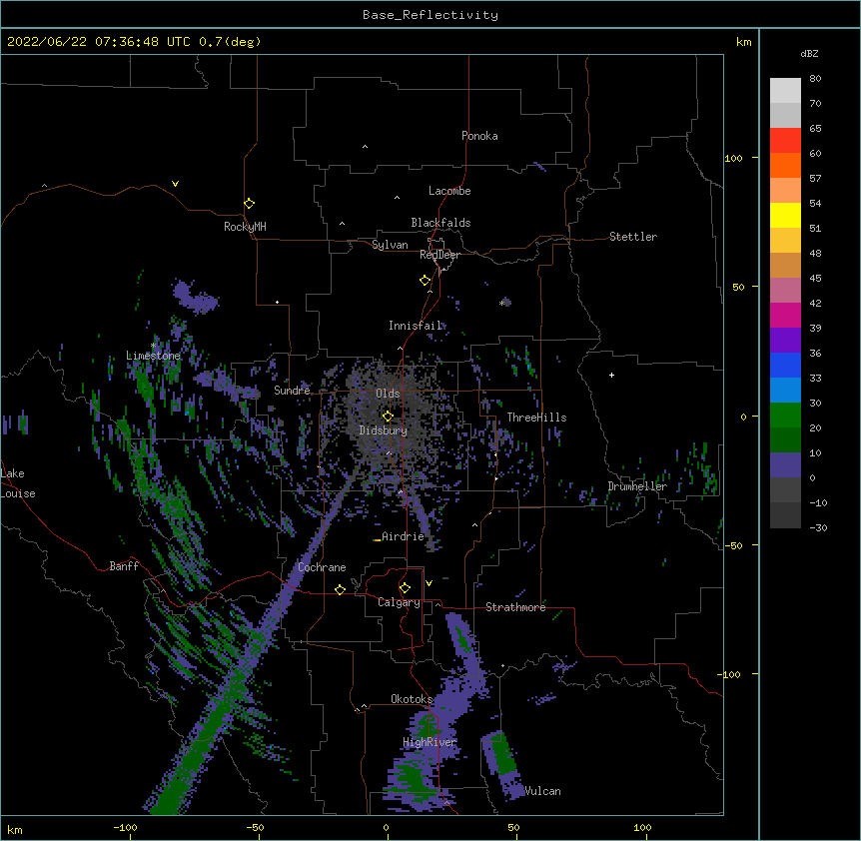
Task: Click the ThreeHills city label
Action: pos(536,418)
